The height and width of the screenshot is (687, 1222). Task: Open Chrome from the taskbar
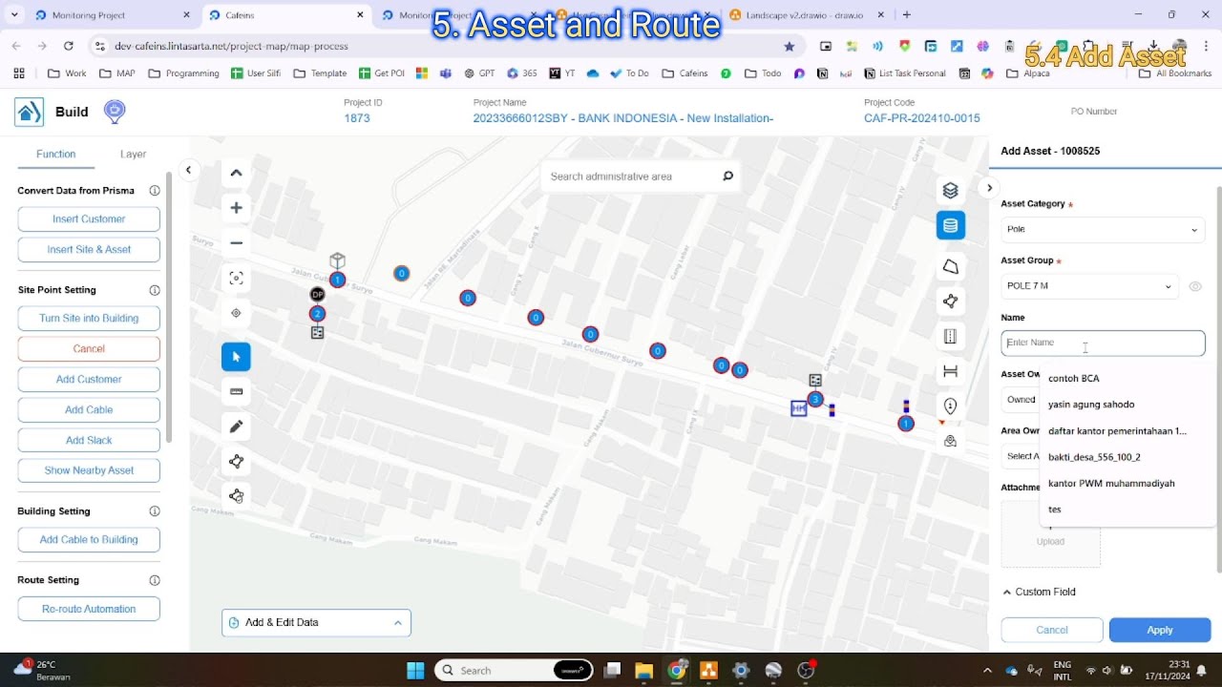[676, 671]
